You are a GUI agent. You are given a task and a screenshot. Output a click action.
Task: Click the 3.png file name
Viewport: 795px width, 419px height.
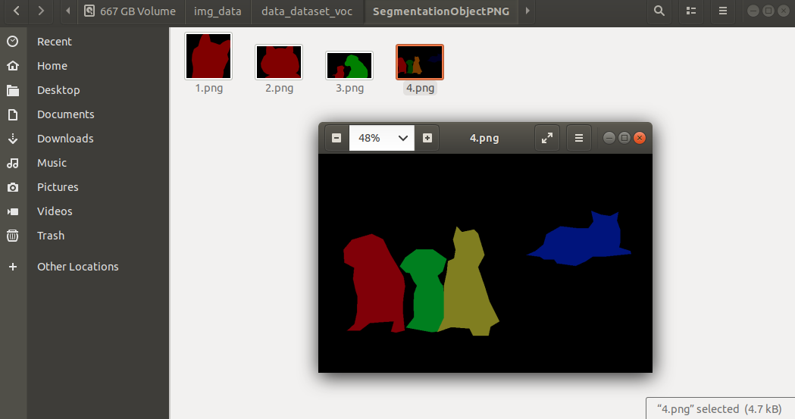(x=350, y=88)
